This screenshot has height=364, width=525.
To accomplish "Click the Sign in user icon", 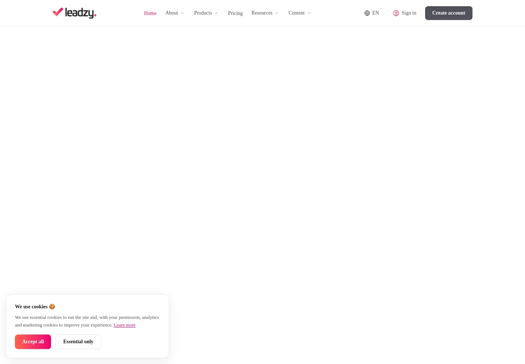I will 396,13.
